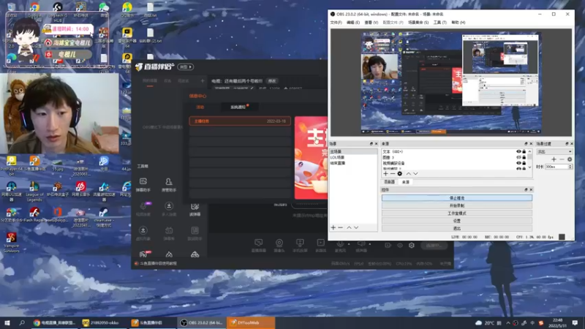Screen dimensions: 585x329
Task: Switch to OBS 23.0.2 taskbar item
Action: click(202, 322)
